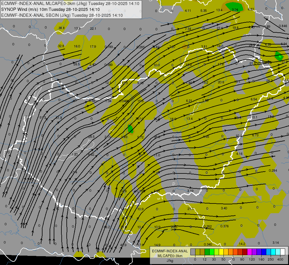The width and height of the screenshot is (289, 265).
Task: Click the map value 6.73
Action: click(255, 135)
